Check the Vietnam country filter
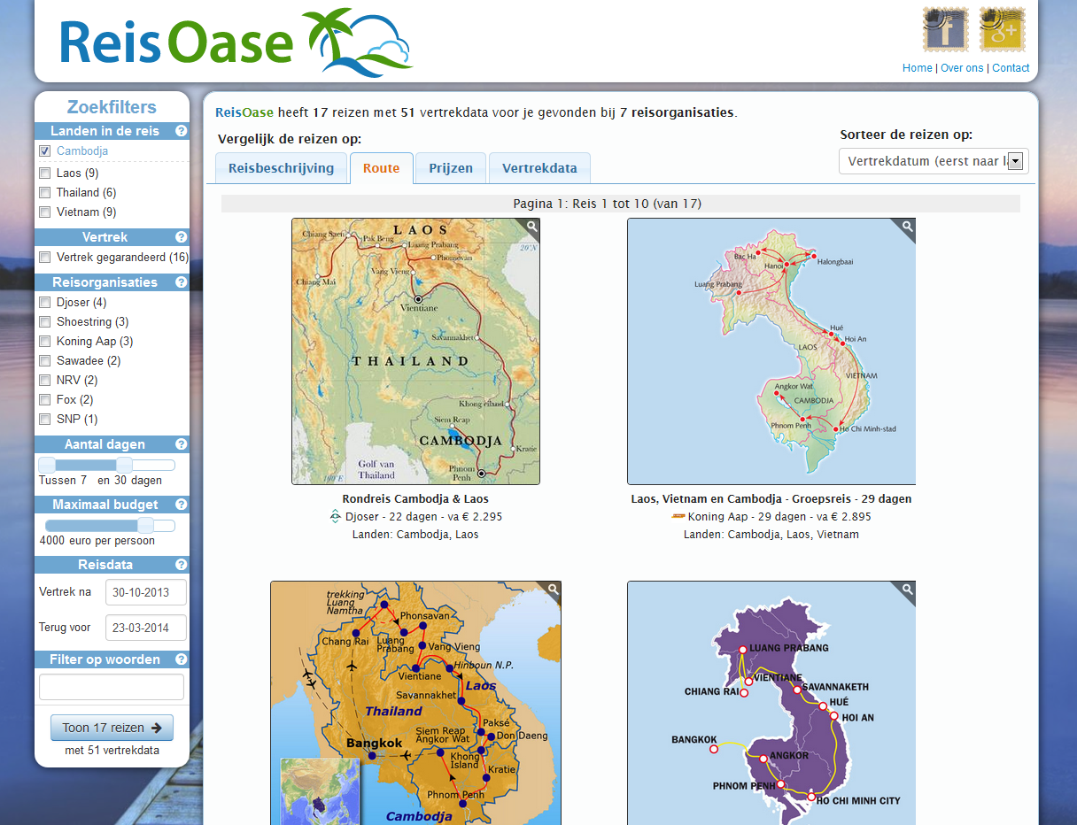Screen dimensions: 1077x825 click(45, 212)
